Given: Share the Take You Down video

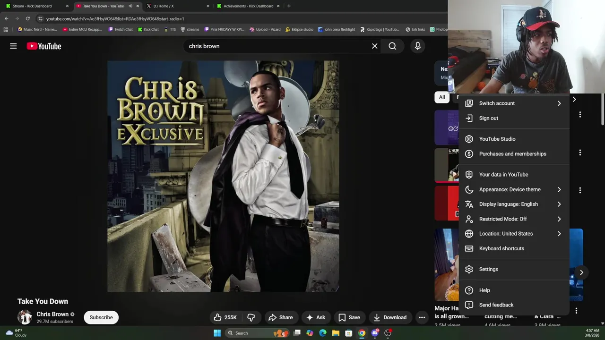Looking at the screenshot, I should (281, 317).
